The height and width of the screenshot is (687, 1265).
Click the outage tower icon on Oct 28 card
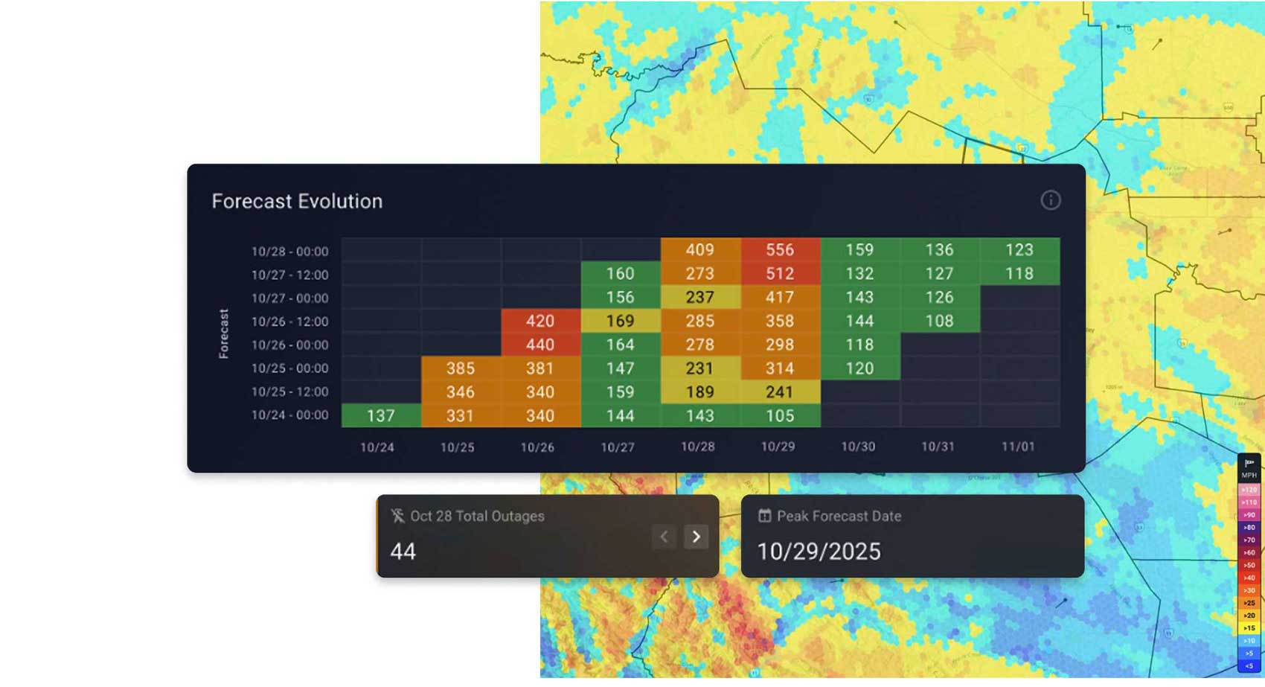(x=397, y=516)
